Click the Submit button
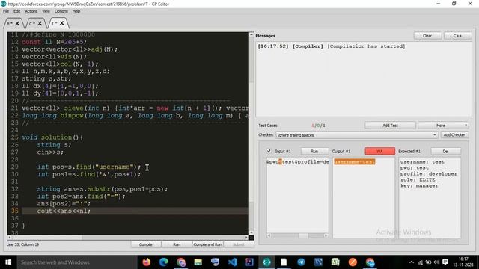 click(239, 244)
